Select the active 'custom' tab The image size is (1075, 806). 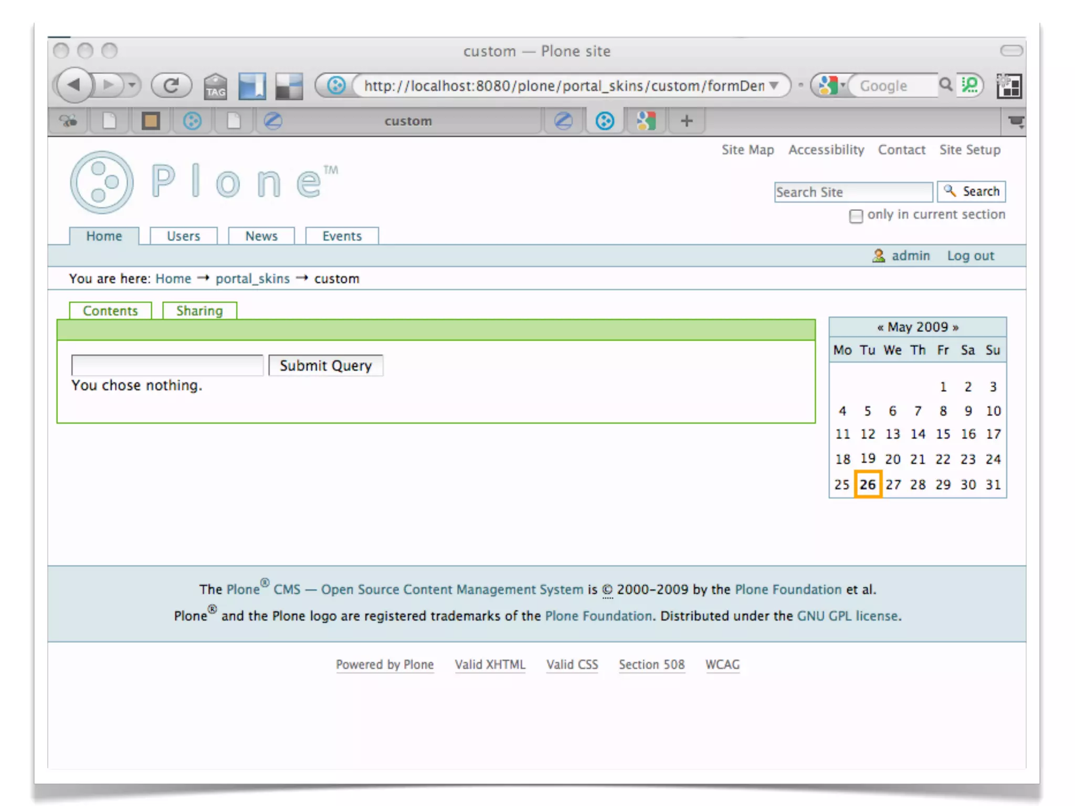398,121
